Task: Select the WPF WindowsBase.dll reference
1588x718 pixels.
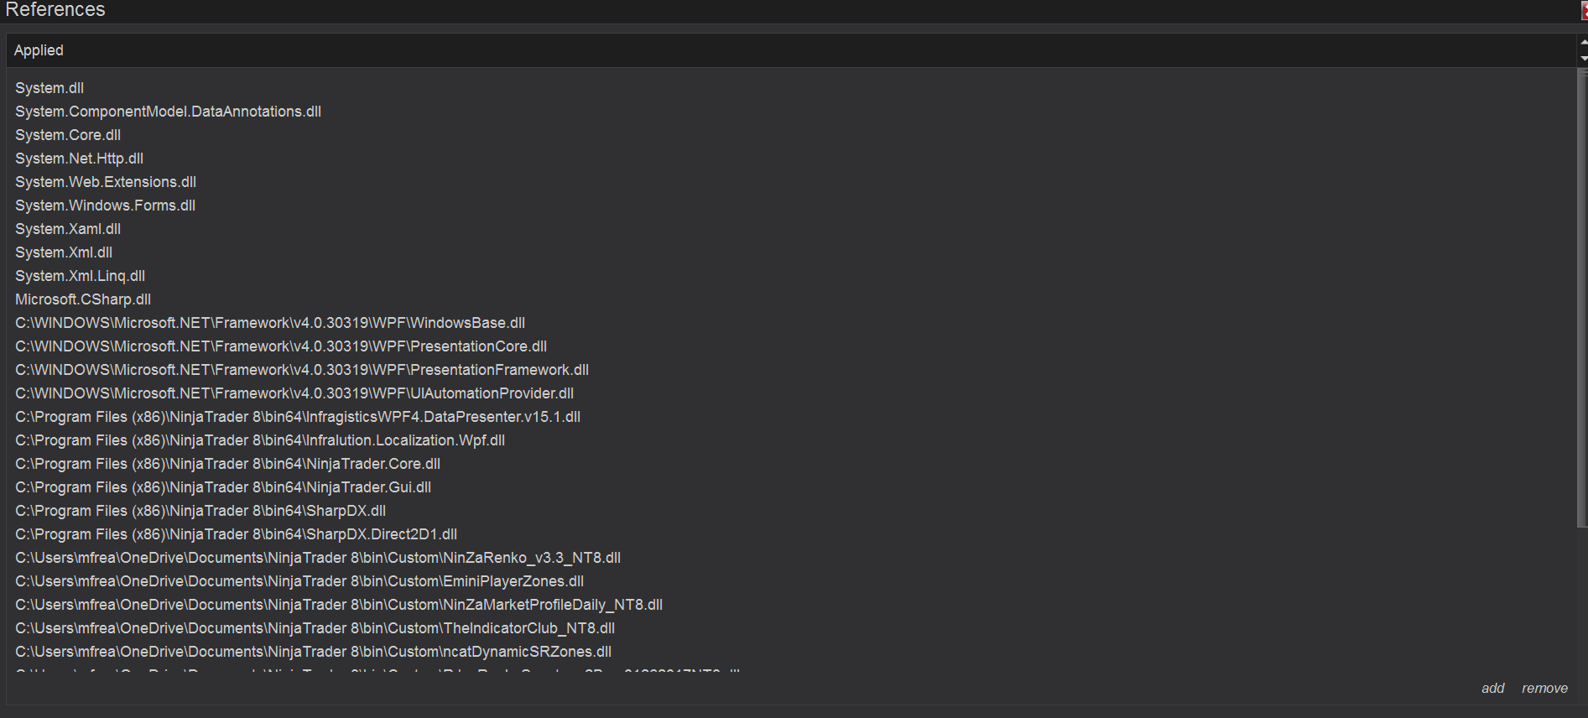Action: point(270,323)
